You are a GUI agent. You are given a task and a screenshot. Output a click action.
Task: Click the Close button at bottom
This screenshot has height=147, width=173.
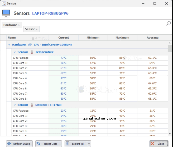(159, 144)
